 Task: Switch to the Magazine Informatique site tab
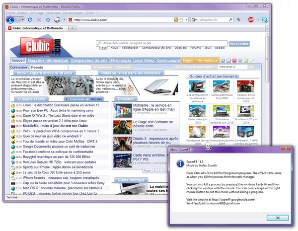click(48, 61)
